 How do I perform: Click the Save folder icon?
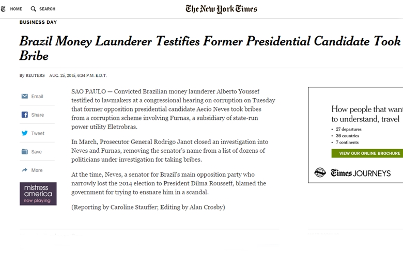coord(24,152)
